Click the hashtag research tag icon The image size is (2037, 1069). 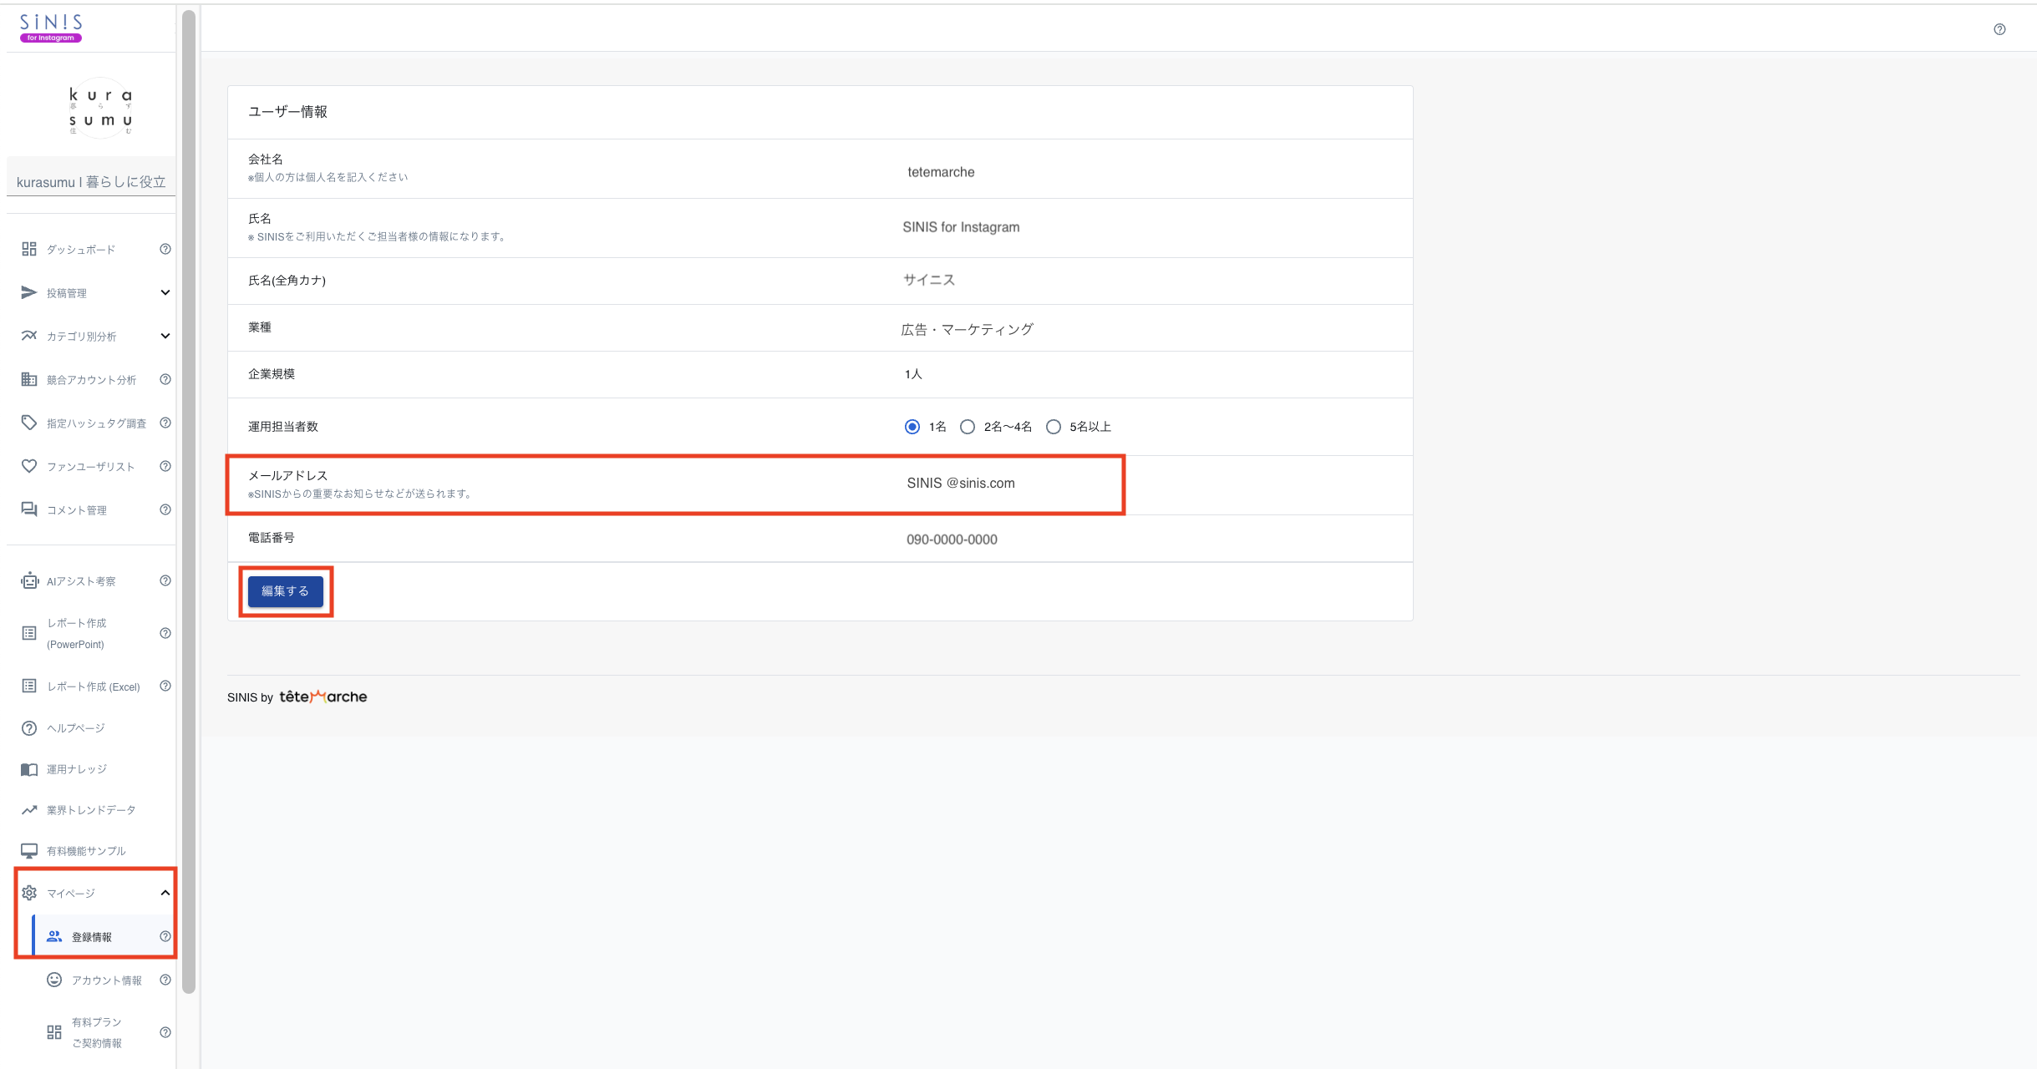[29, 423]
